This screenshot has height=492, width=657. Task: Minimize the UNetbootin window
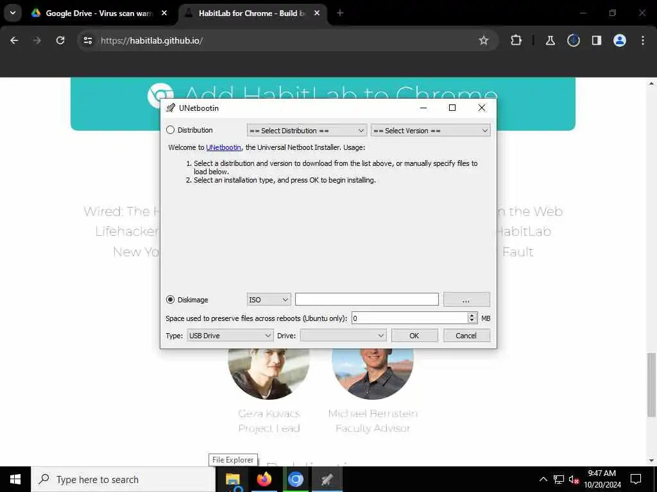click(423, 108)
